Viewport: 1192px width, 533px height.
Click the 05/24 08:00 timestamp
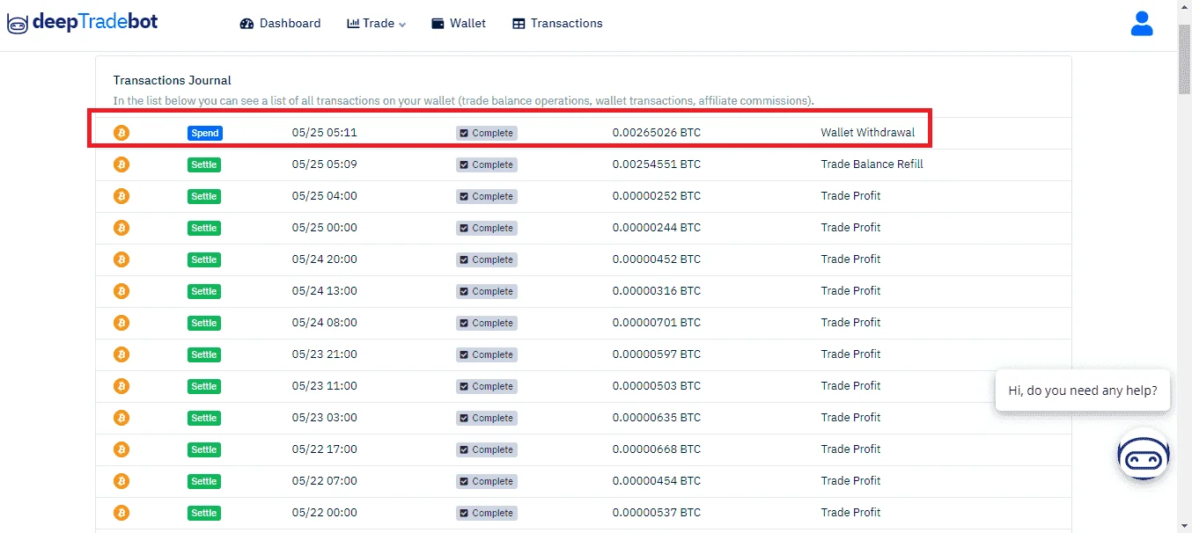click(x=325, y=323)
